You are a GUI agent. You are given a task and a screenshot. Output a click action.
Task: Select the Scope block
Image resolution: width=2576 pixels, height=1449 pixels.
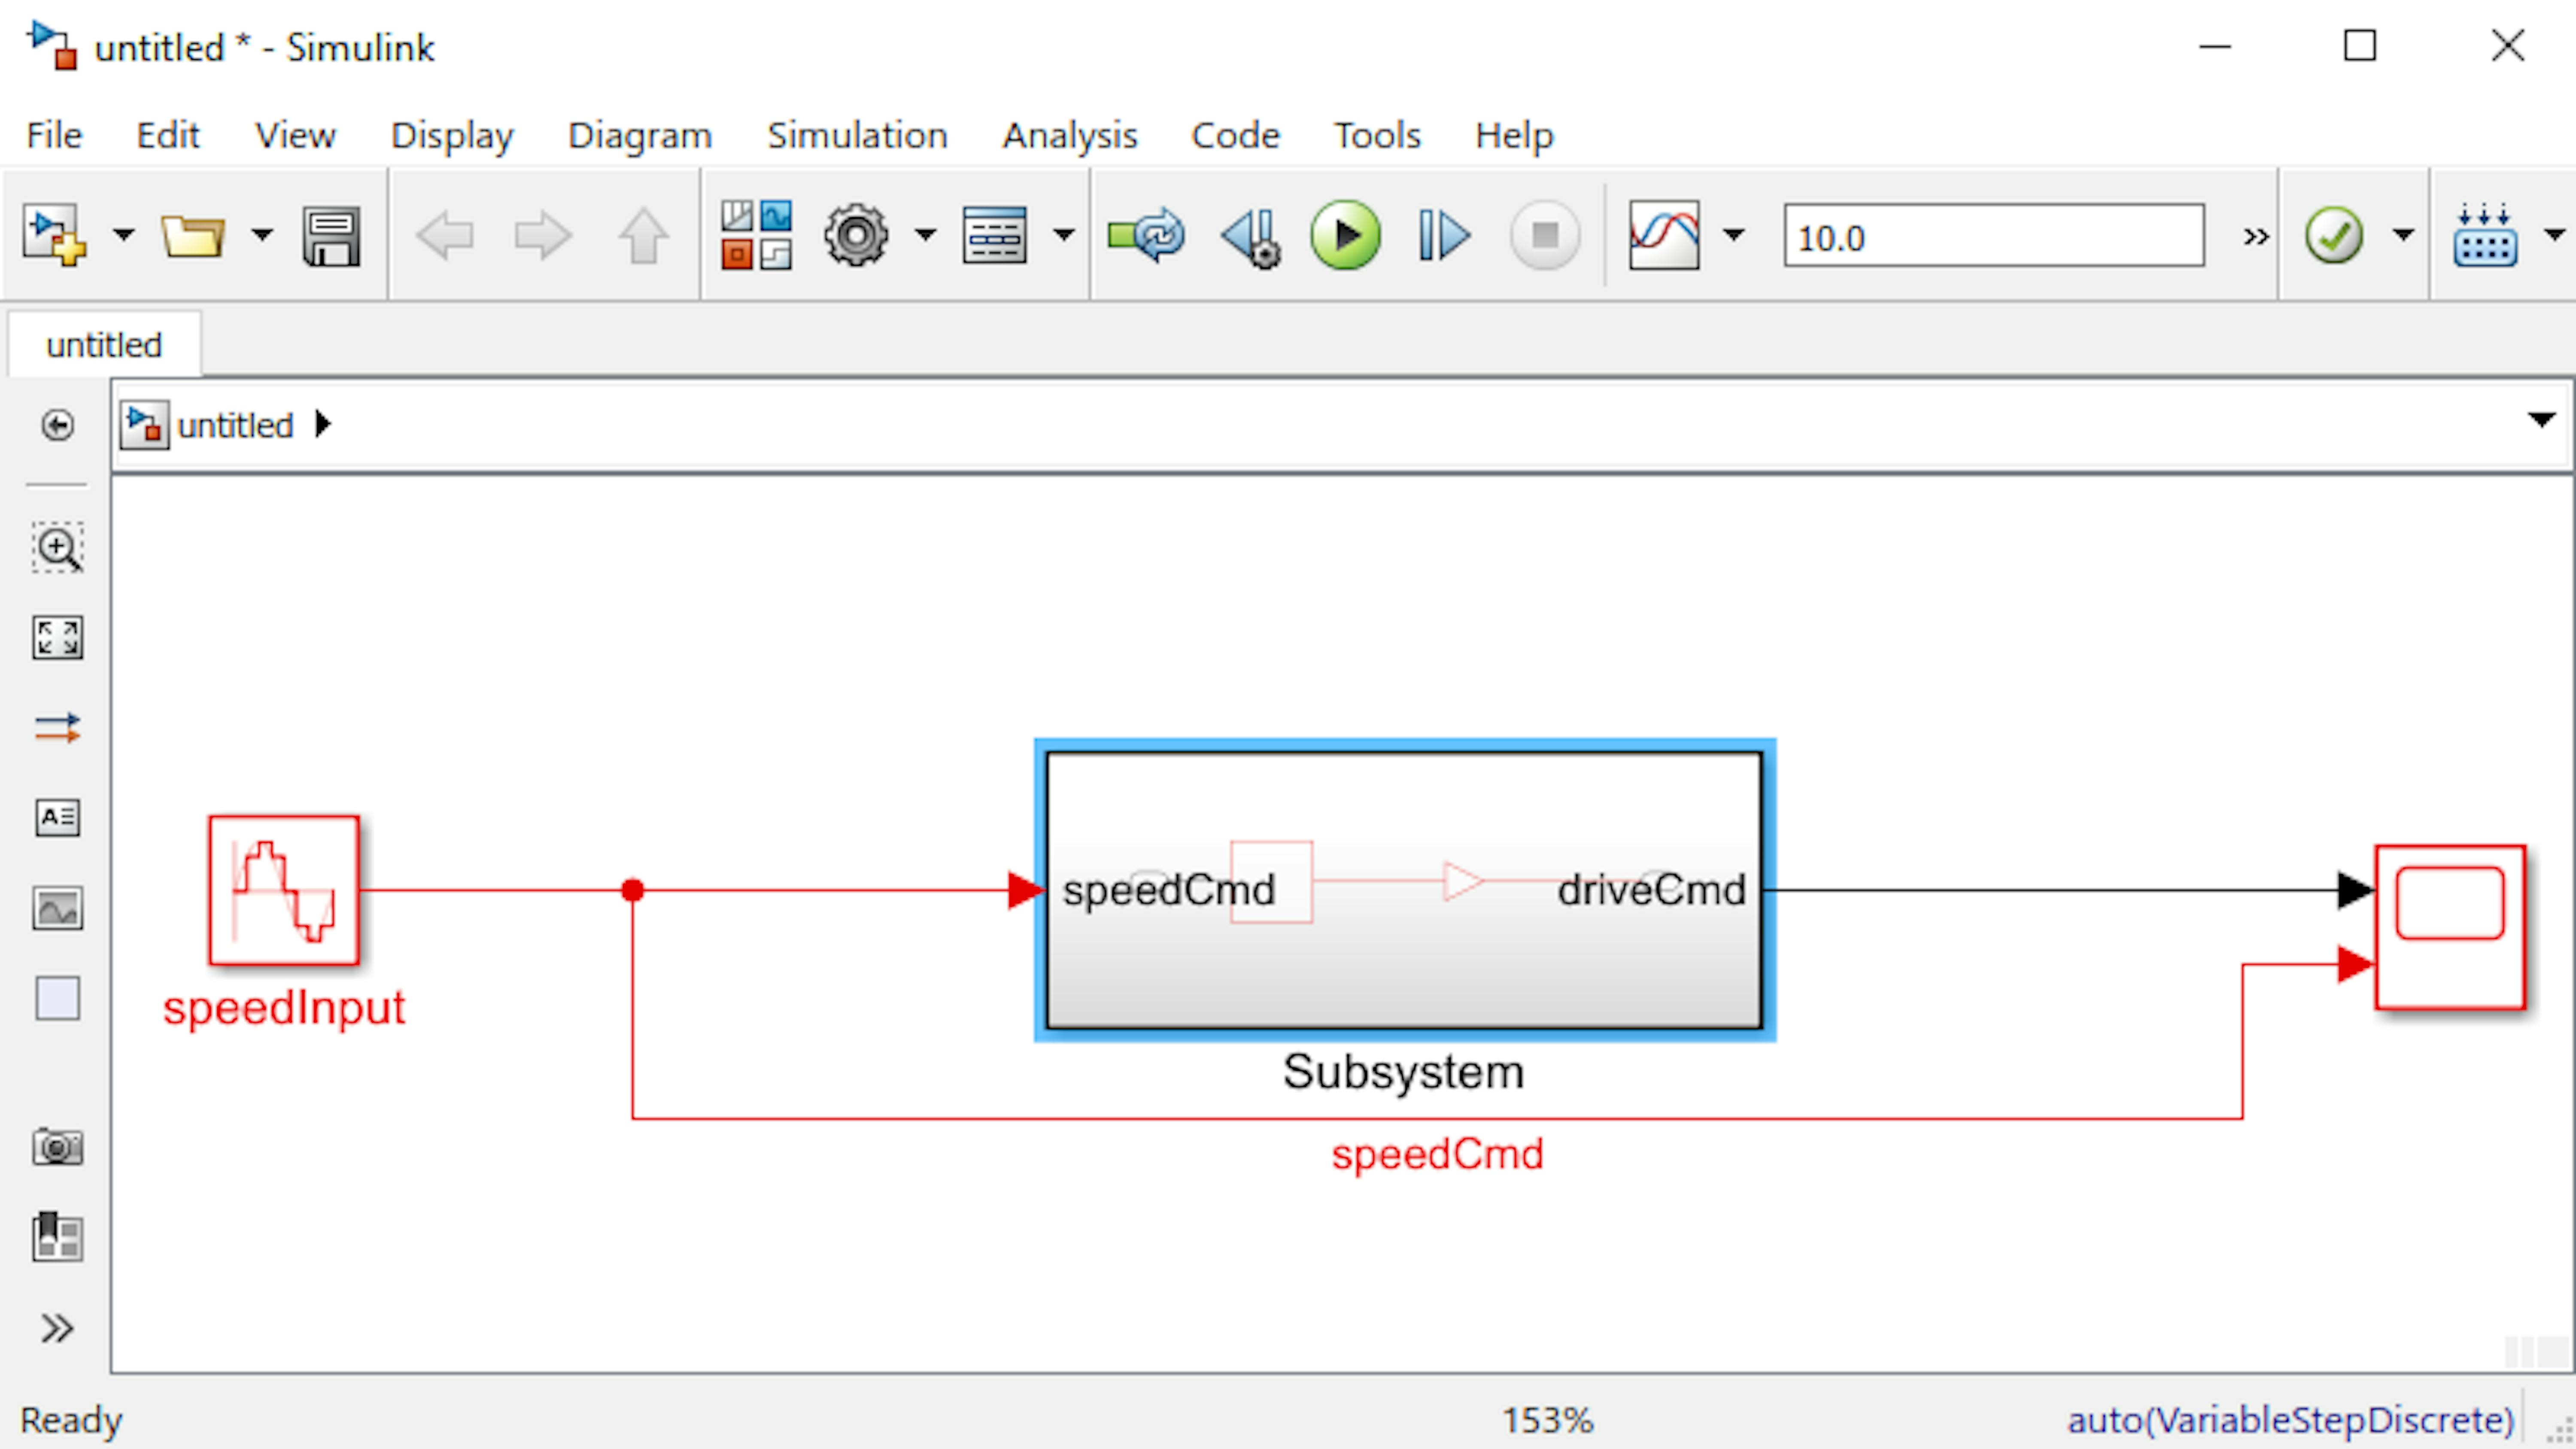pyautogui.click(x=2450, y=927)
